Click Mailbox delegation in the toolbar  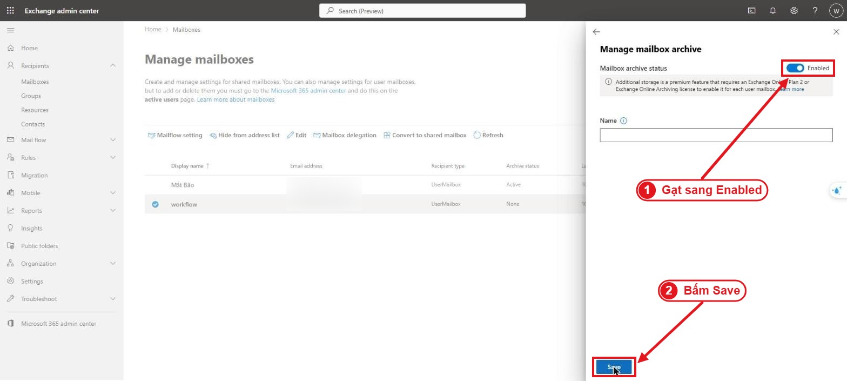345,135
